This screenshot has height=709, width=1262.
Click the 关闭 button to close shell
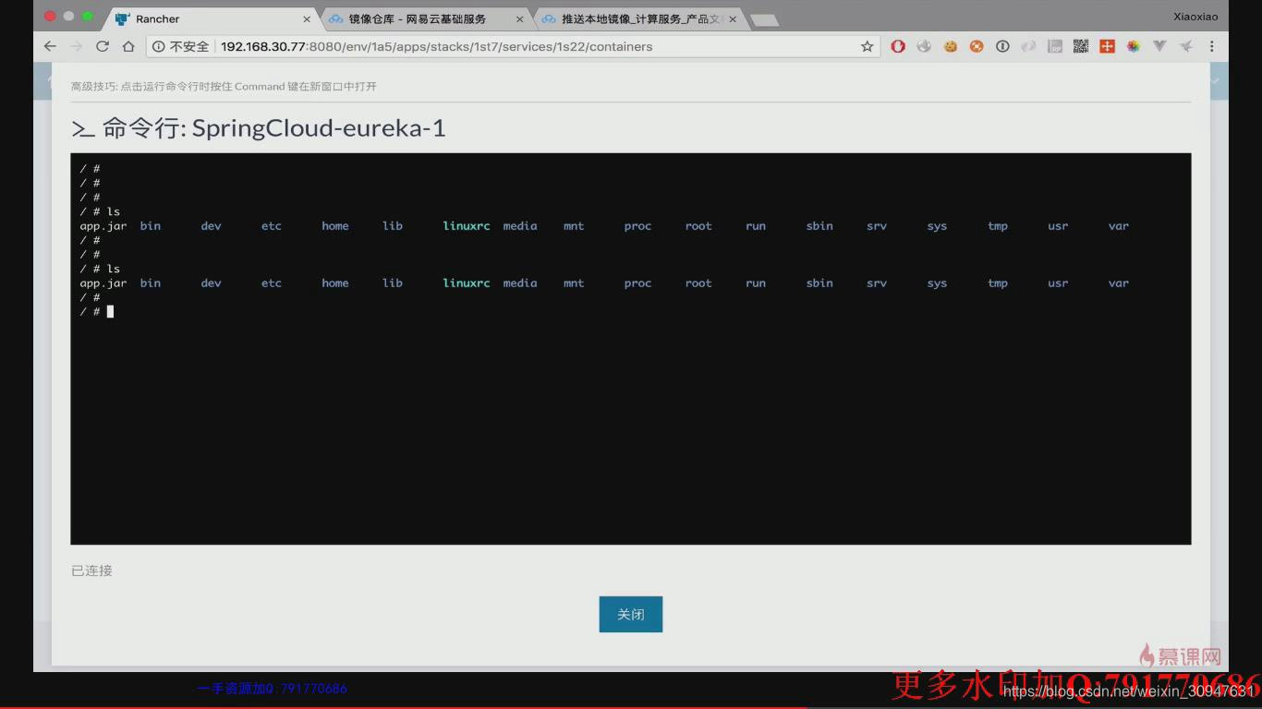pos(631,614)
